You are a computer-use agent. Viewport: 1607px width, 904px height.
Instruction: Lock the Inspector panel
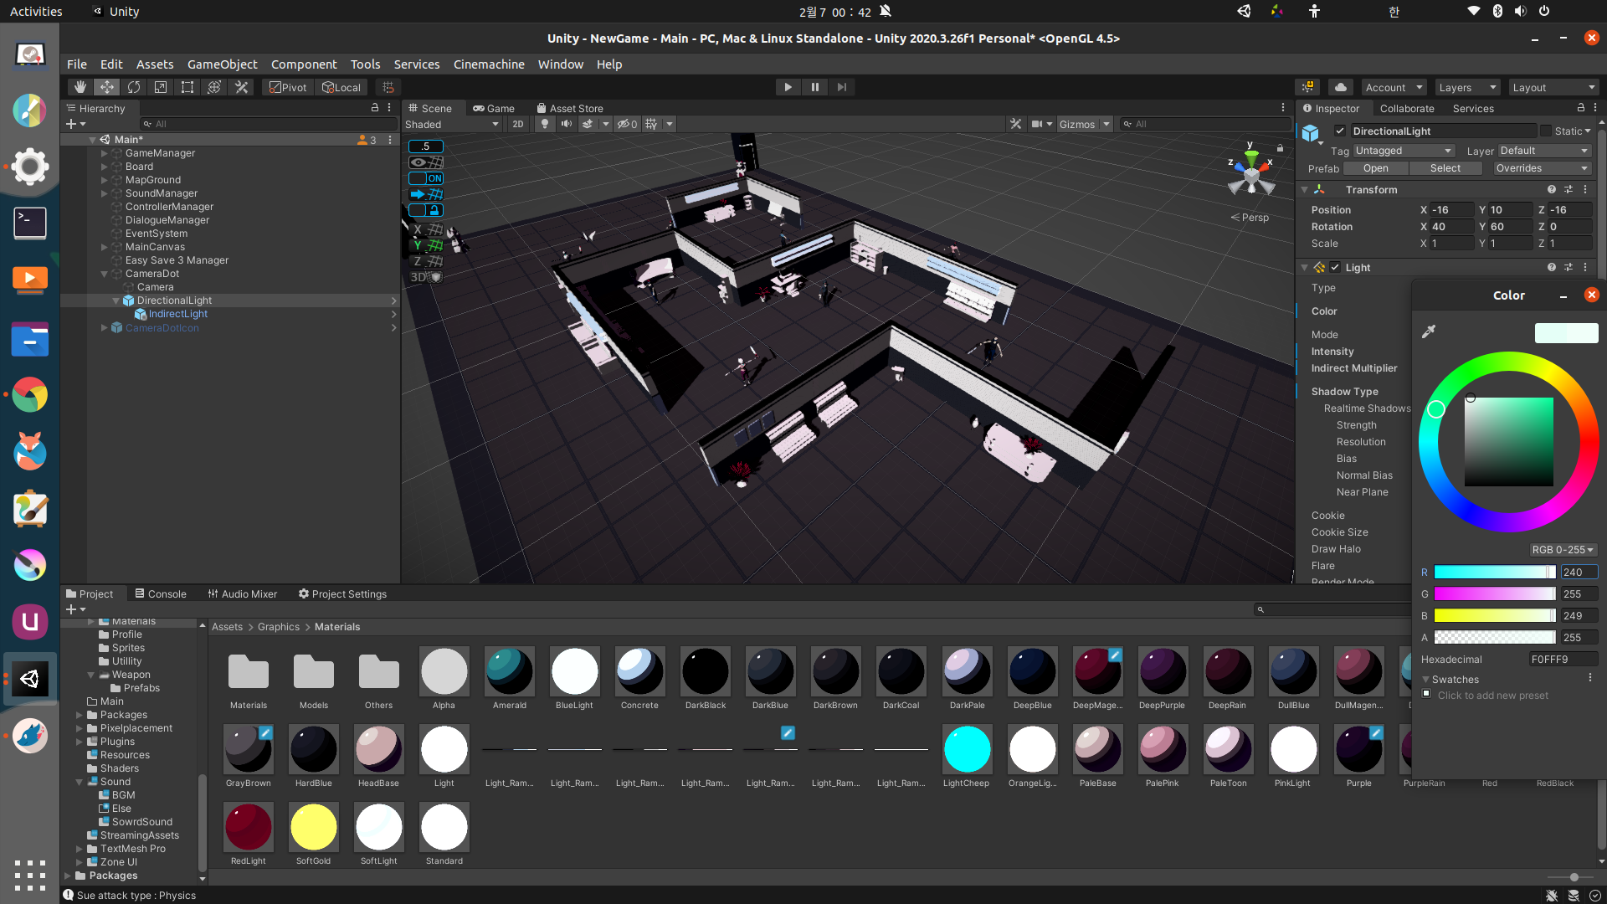pos(1580,108)
